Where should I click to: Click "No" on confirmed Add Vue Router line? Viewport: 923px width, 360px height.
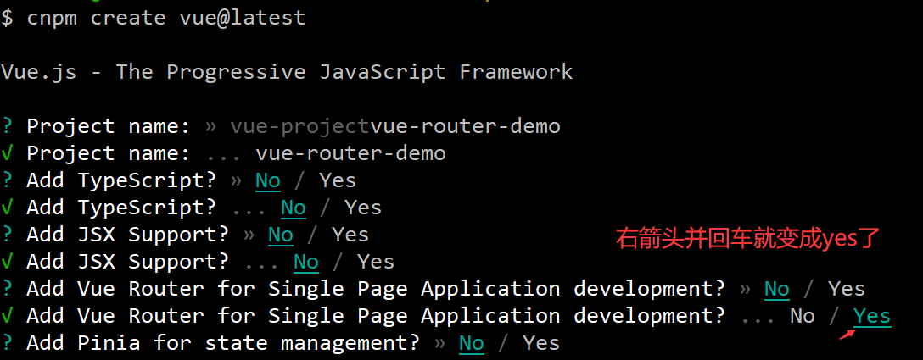803,316
